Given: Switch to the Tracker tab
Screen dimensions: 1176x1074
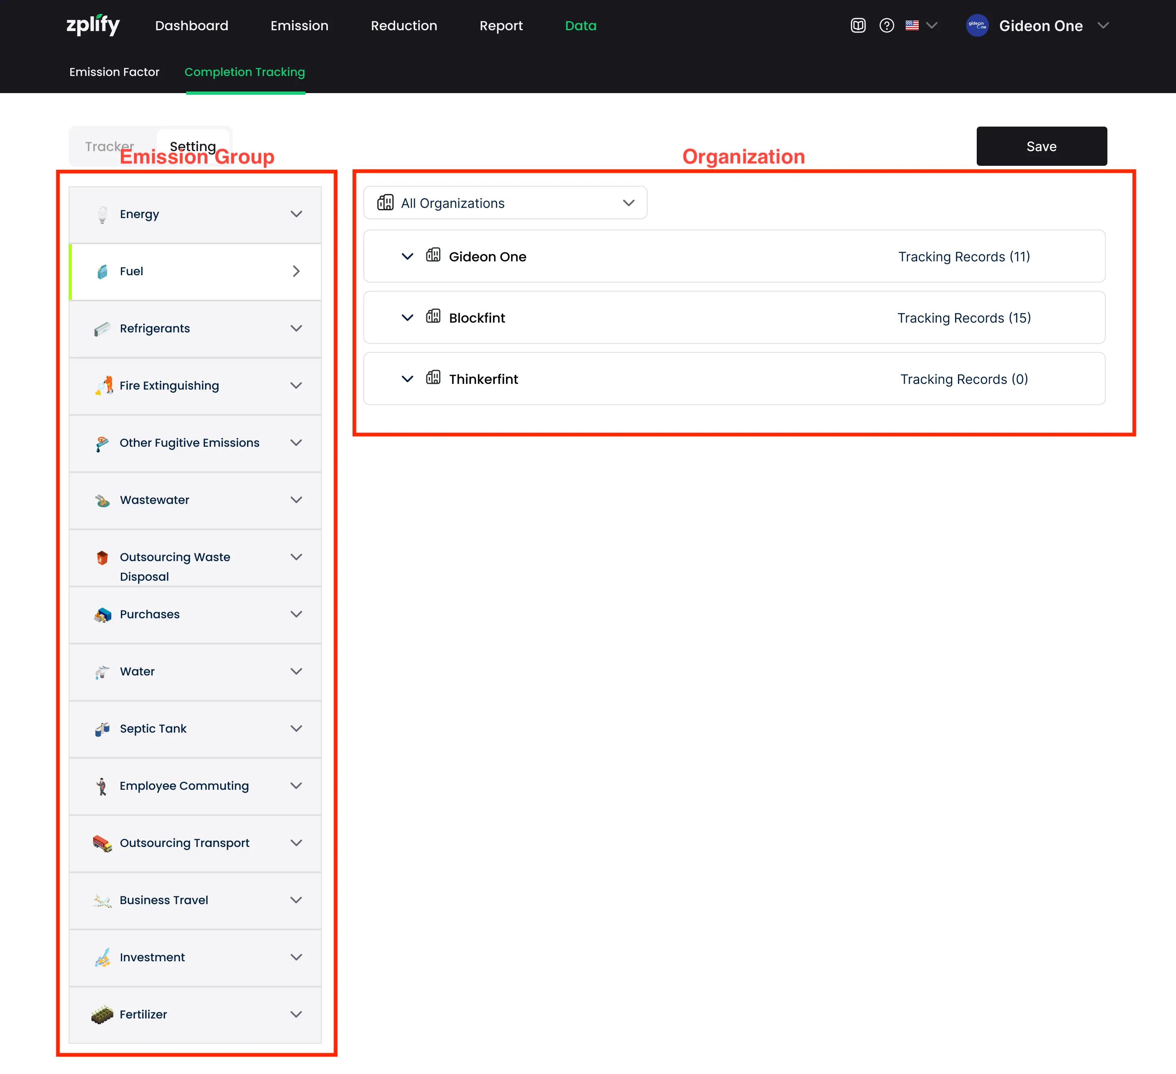Looking at the screenshot, I should point(110,147).
